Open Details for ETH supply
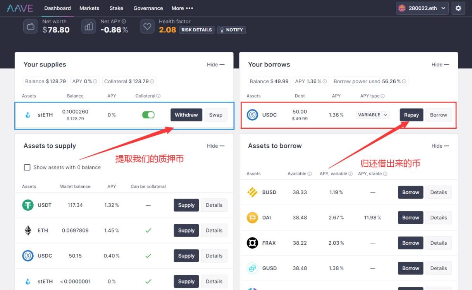 click(x=214, y=230)
